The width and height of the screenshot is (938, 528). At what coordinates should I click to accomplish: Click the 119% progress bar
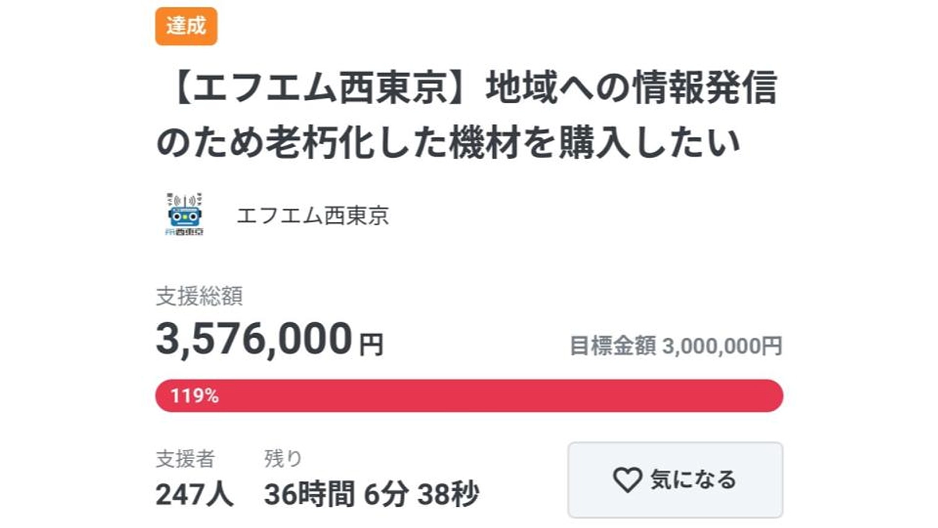coord(469,396)
